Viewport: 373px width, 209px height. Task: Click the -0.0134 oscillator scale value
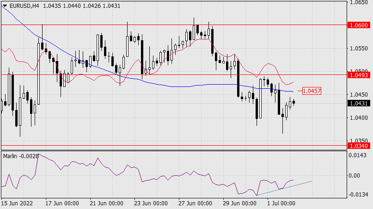[x=358, y=195]
